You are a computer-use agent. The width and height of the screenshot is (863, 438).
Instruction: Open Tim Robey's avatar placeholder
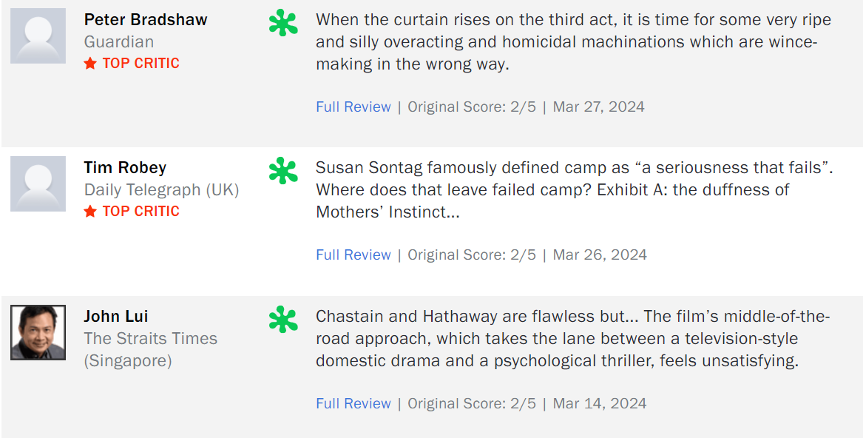(x=38, y=184)
